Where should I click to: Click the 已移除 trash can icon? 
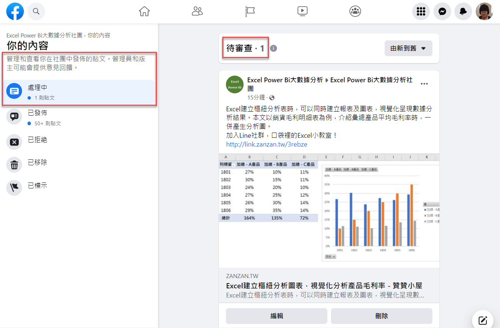coord(14,165)
